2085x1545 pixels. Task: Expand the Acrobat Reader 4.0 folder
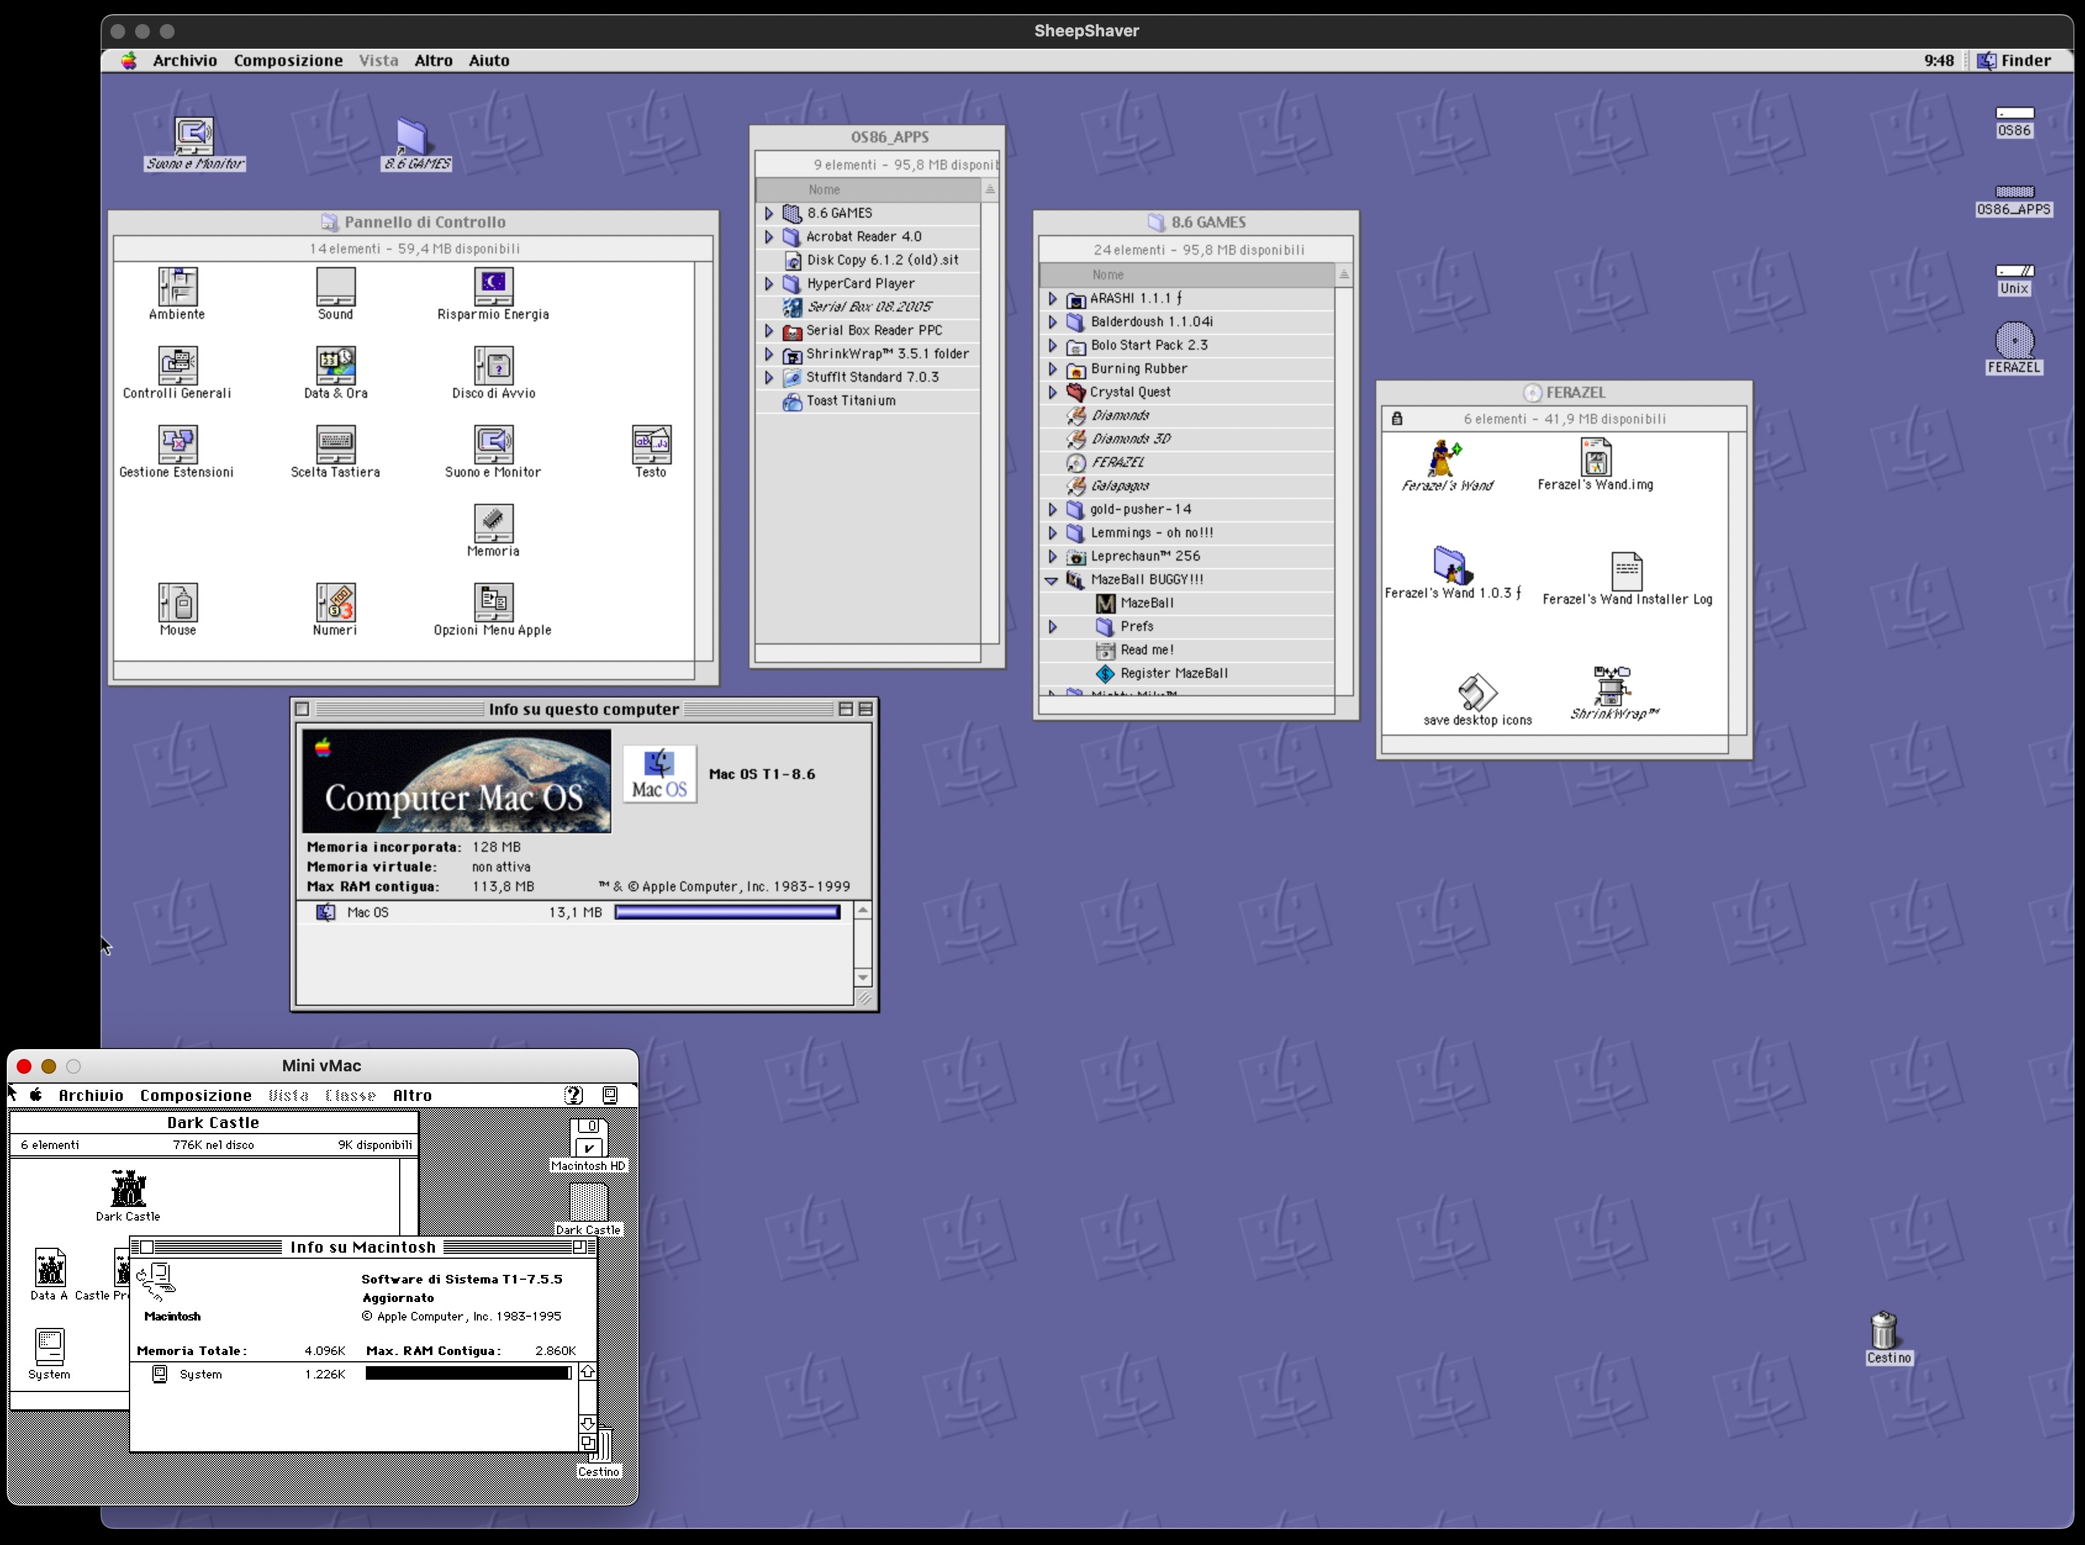pos(769,237)
